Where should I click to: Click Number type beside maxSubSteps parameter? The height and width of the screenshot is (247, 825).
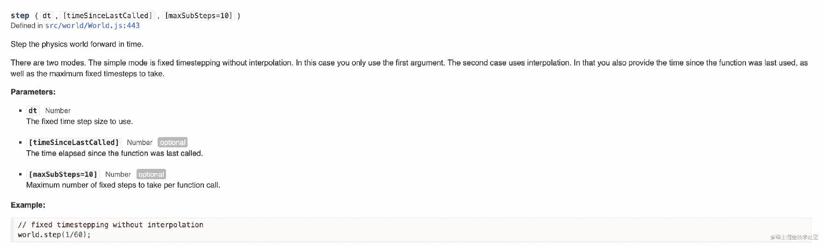pos(118,174)
